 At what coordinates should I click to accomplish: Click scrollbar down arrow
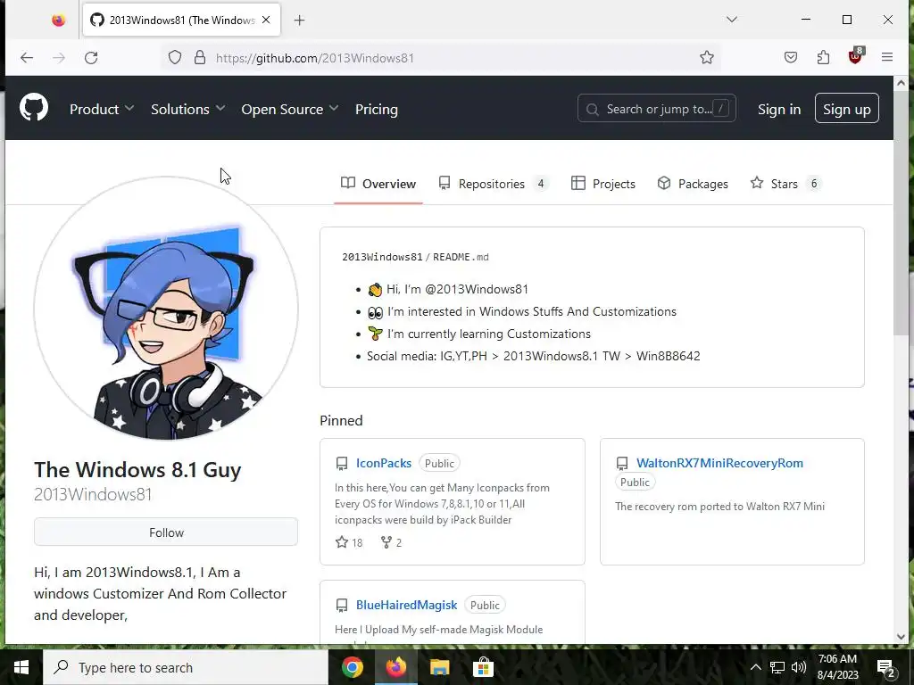pyautogui.click(x=901, y=636)
